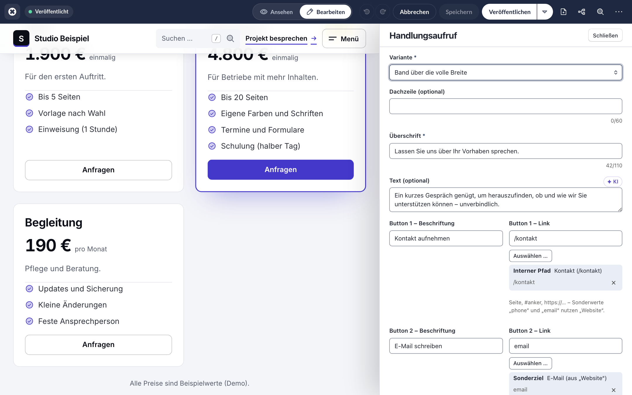
Task: Open the Variante select dropdown
Action: 506,73
